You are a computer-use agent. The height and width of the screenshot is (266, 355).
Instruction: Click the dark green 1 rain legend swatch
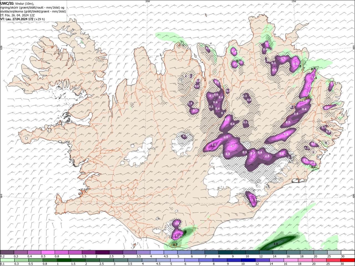tap(64, 260)
